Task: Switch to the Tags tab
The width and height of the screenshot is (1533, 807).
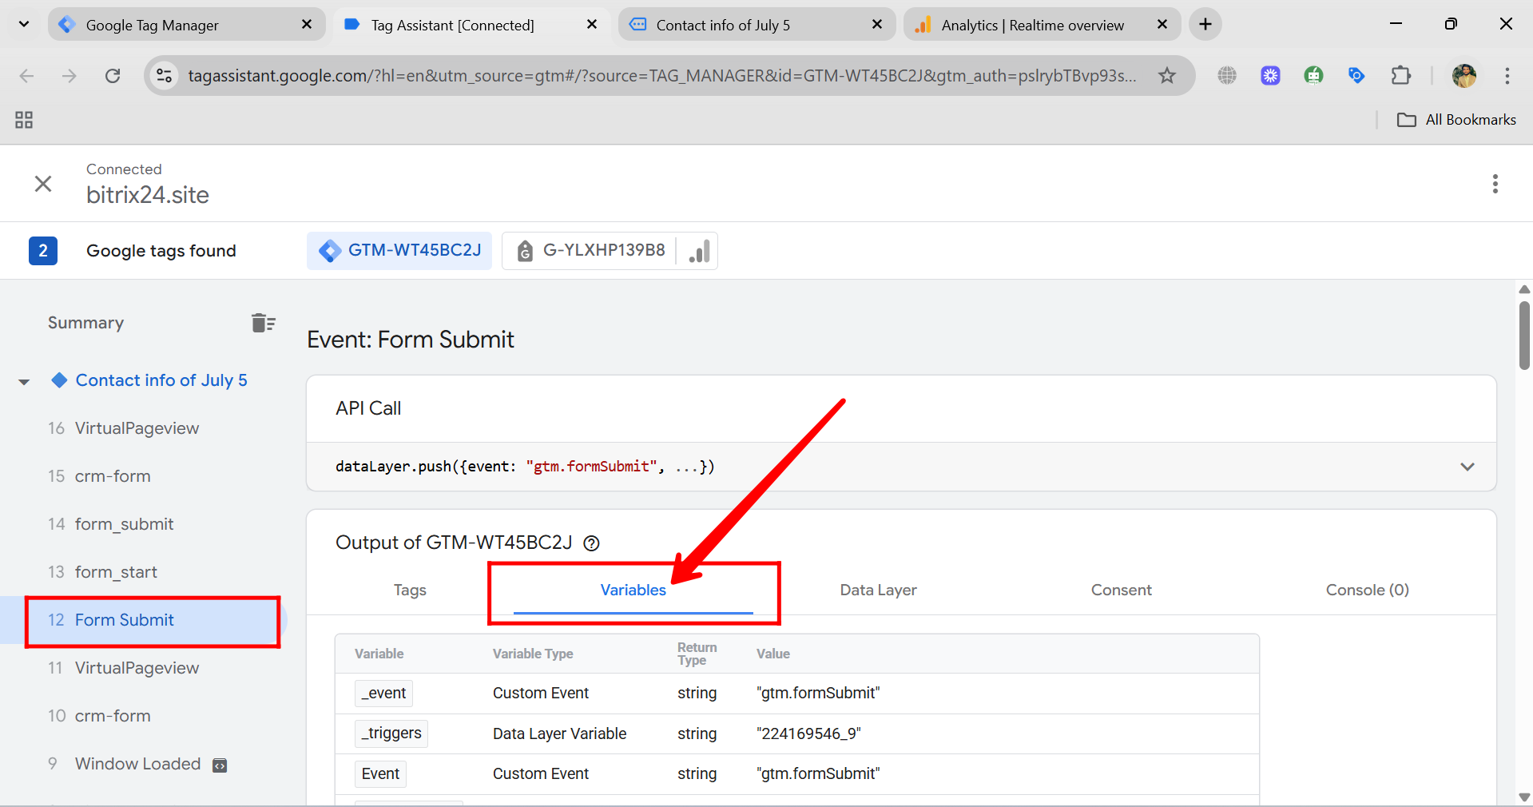Action: click(x=410, y=590)
